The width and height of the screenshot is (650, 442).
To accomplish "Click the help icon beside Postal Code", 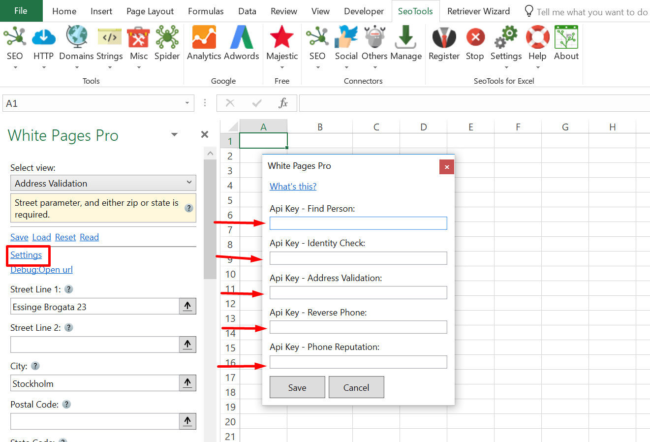I will coord(66,404).
